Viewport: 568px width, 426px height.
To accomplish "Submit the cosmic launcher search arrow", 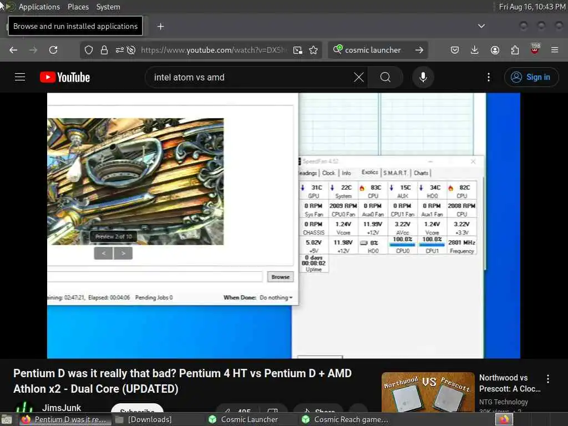I will [419, 50].
